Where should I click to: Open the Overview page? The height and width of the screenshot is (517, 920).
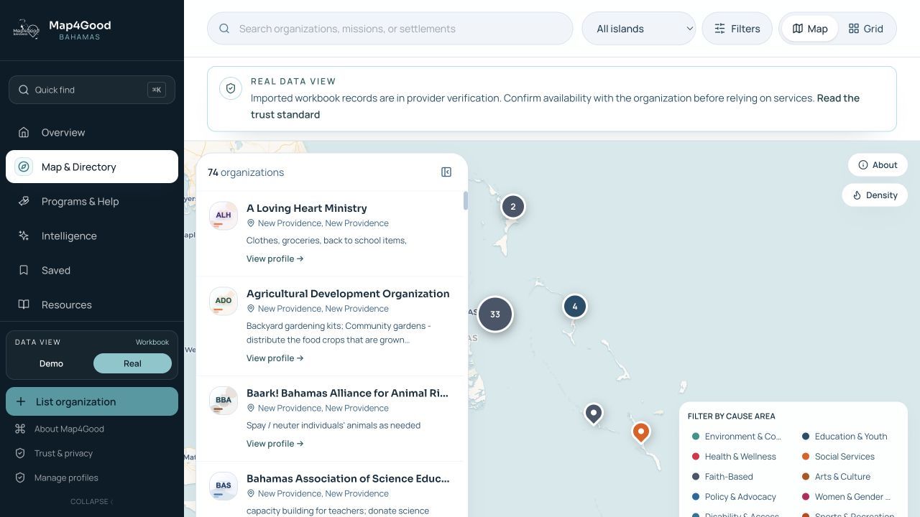92,132
